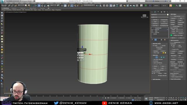
Task: Open the Hierarchy command panel tab
Action: (x=158, y=12)
